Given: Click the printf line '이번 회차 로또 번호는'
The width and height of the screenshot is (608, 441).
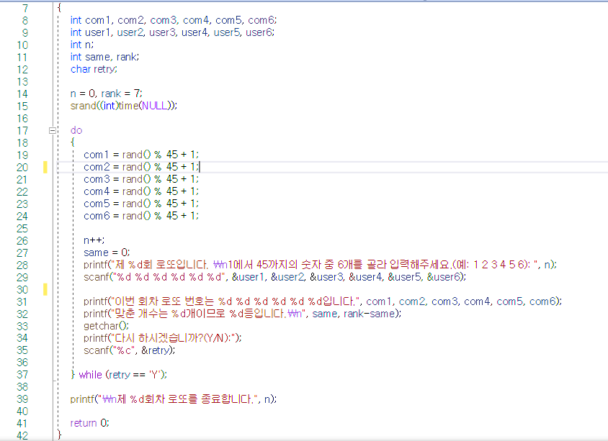Looking at the screenshot, I should (x=323, y=301).
